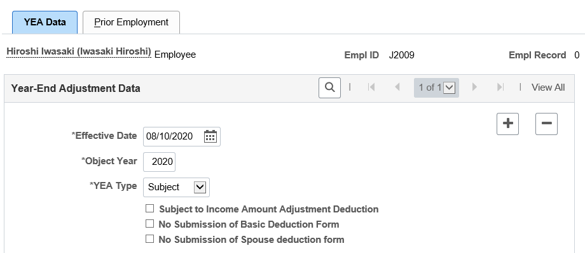Switch to the Prior Employment tab
Viewport: 585px width, 253px height.
click(132, 22)
